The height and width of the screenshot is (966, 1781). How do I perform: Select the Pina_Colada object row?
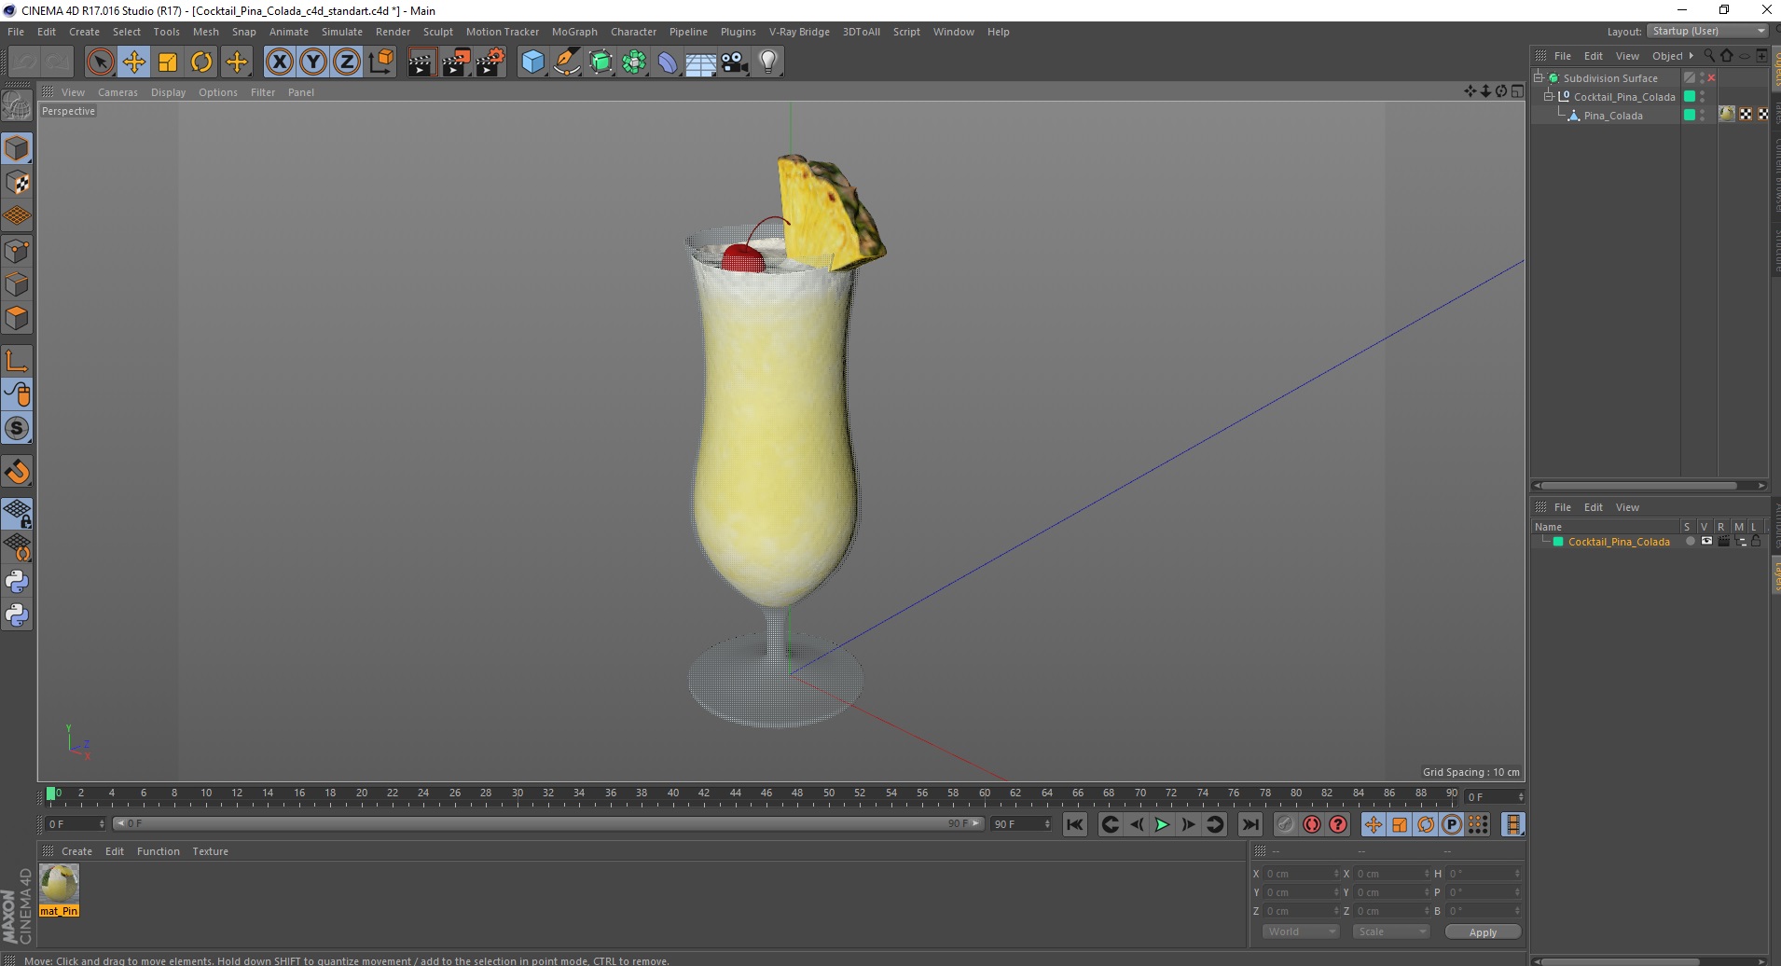click(x=1612, y=116)
